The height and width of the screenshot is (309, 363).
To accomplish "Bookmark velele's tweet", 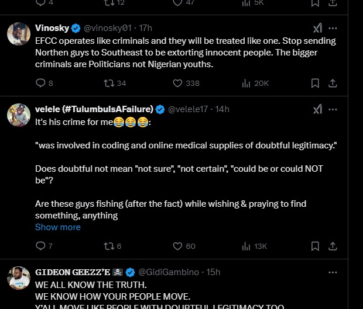I will (x=315, y=246).
